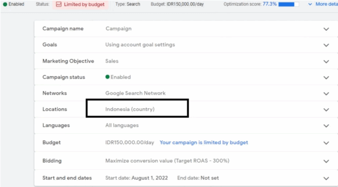Click the green dot in Campaign status row
This screenshot has height=187, width=338.
(x=107, y=77)
